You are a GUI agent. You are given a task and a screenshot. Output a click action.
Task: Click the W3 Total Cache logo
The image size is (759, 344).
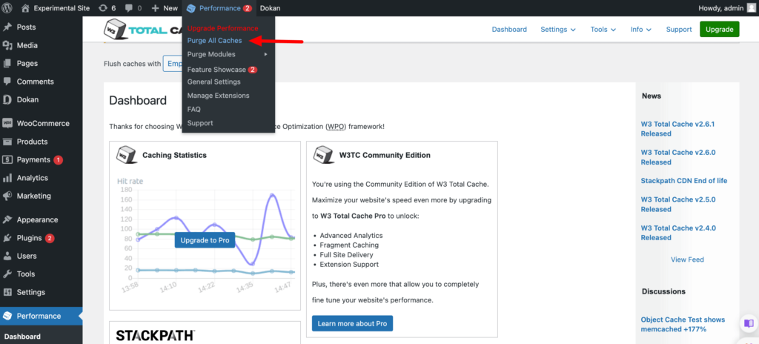[x=143, y=30]
